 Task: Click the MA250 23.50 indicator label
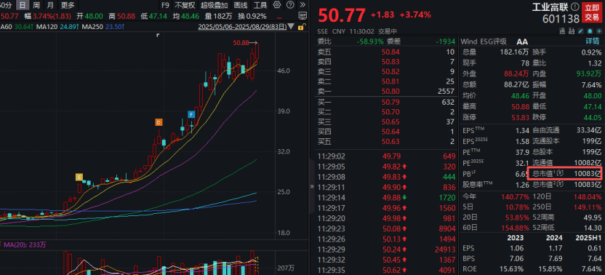click(103, 27)
